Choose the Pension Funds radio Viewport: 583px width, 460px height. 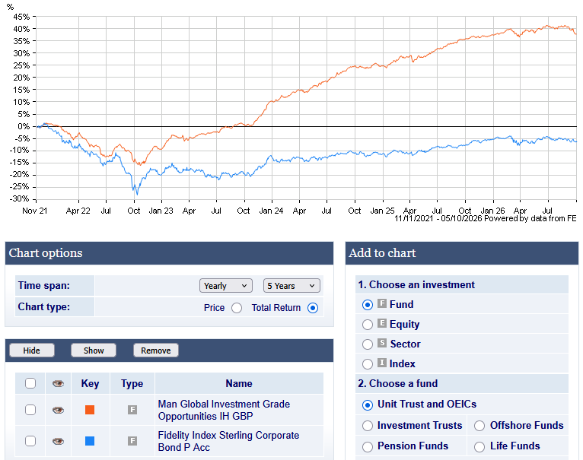click(368, 446)
